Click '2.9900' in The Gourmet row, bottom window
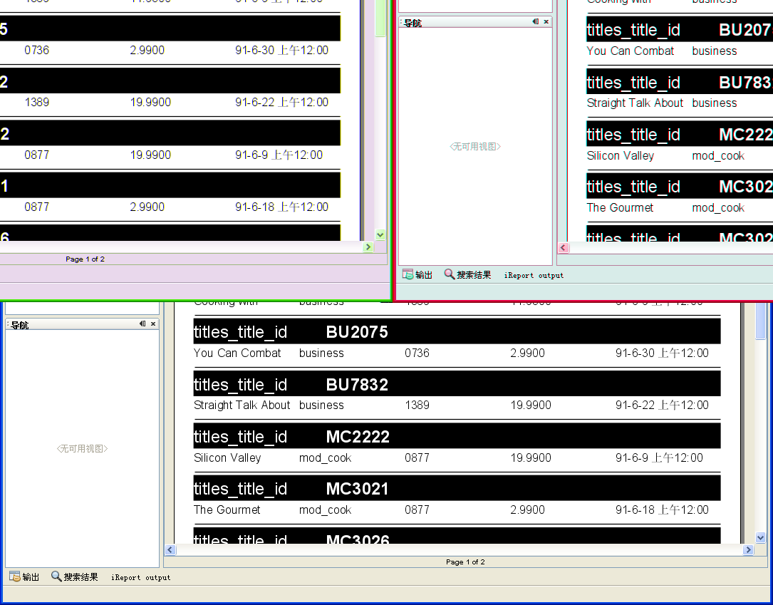This screenshot has width=773, height=605. pos(527,510)
